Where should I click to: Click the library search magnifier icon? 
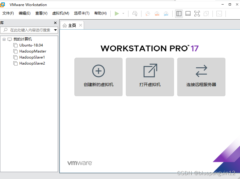pyautogui.click(x=5, y=30)
